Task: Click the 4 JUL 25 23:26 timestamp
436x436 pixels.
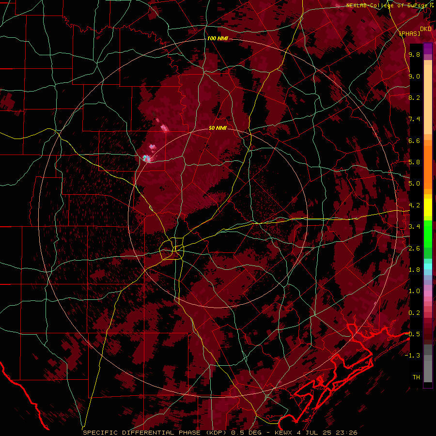Action: [x=327, y=433]
